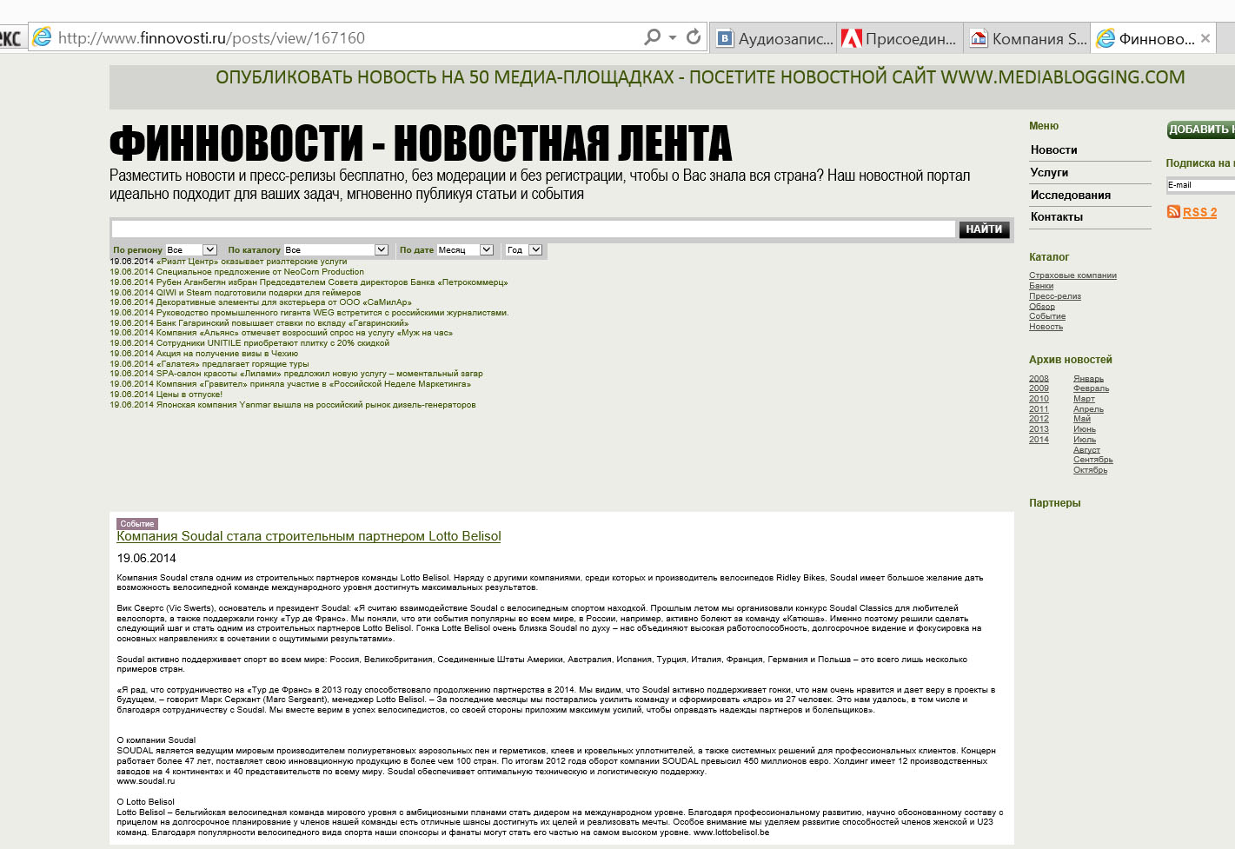Image resolution: width=1235 pixels, height=849 pixels.
Task: Open menu item Исследования
Action: tap(1070, 195)
